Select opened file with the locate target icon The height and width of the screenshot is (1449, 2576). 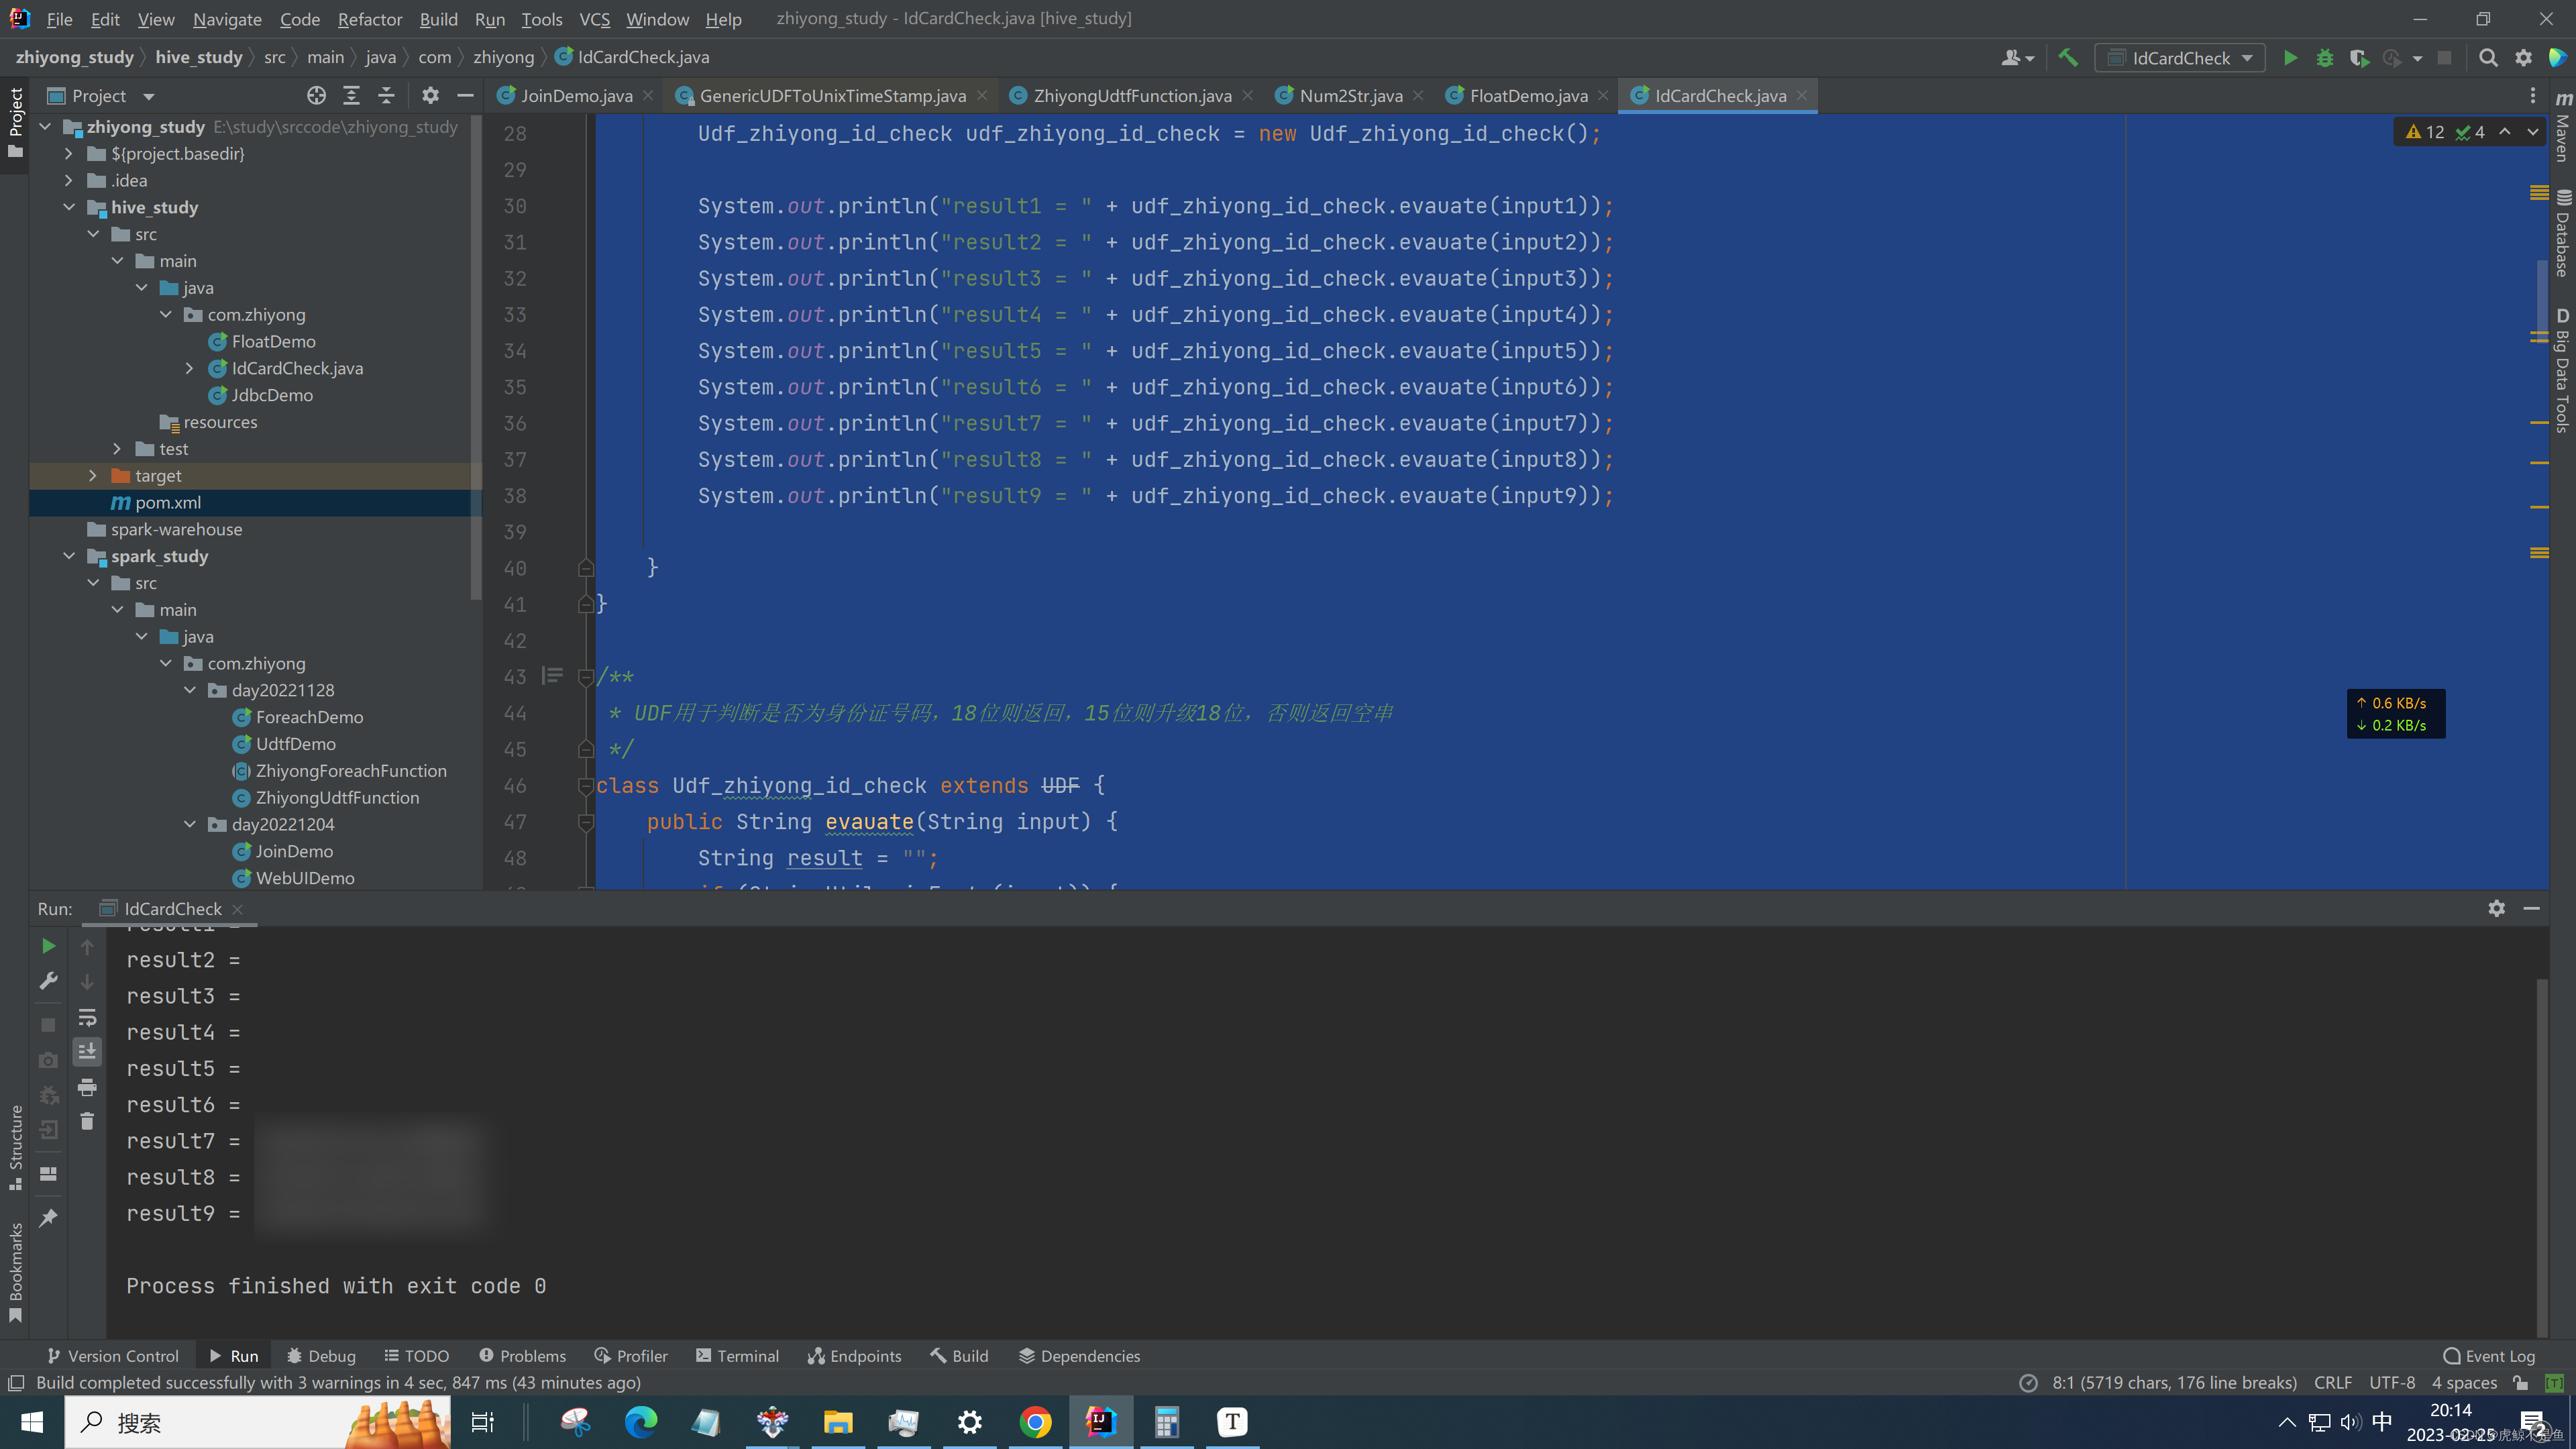pos(316,96)
